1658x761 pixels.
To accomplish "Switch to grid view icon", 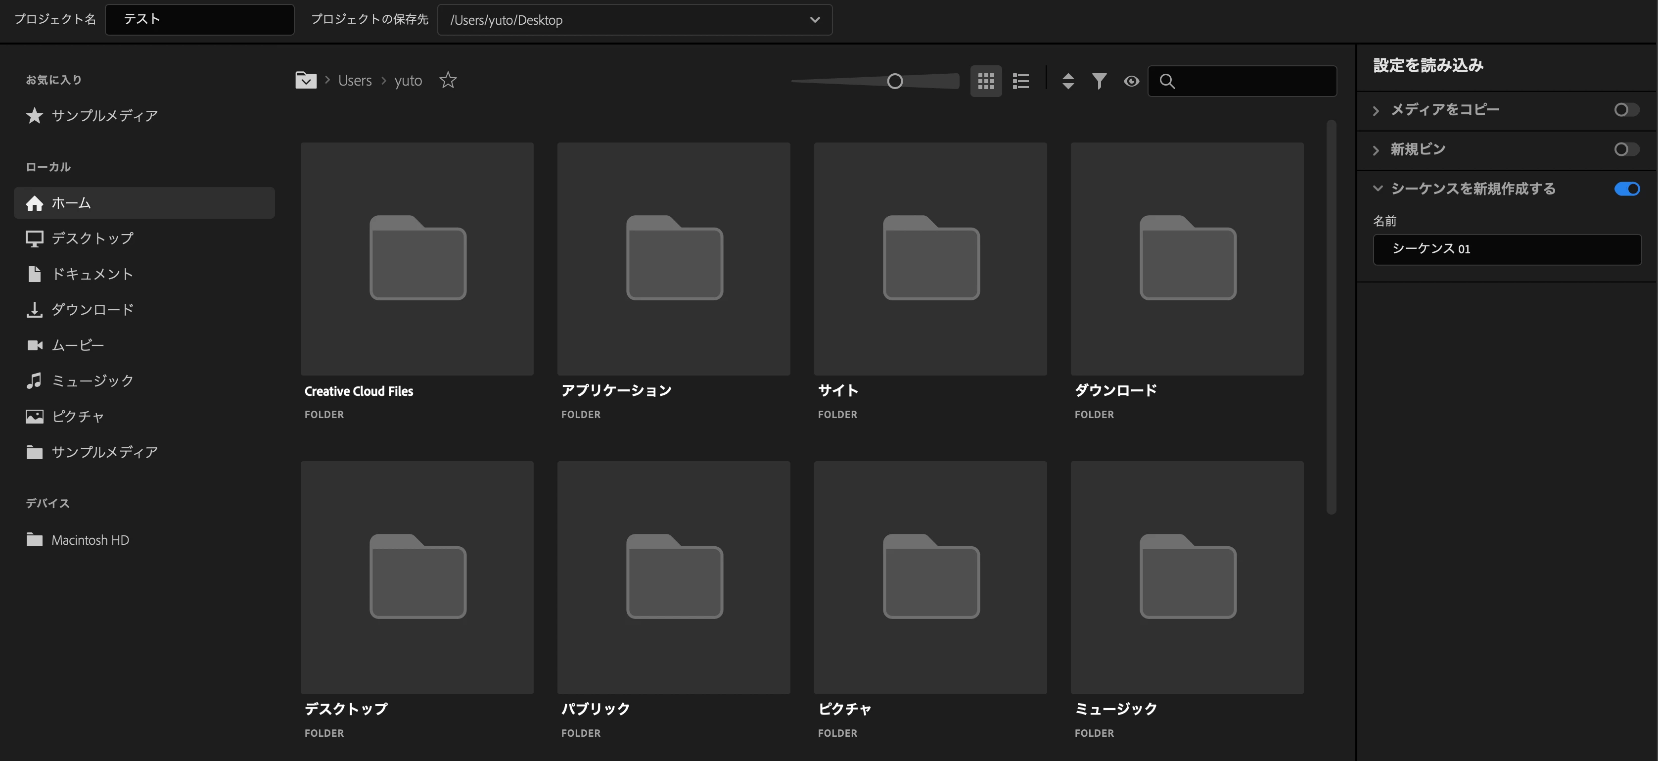I will [x=985, y=81].
